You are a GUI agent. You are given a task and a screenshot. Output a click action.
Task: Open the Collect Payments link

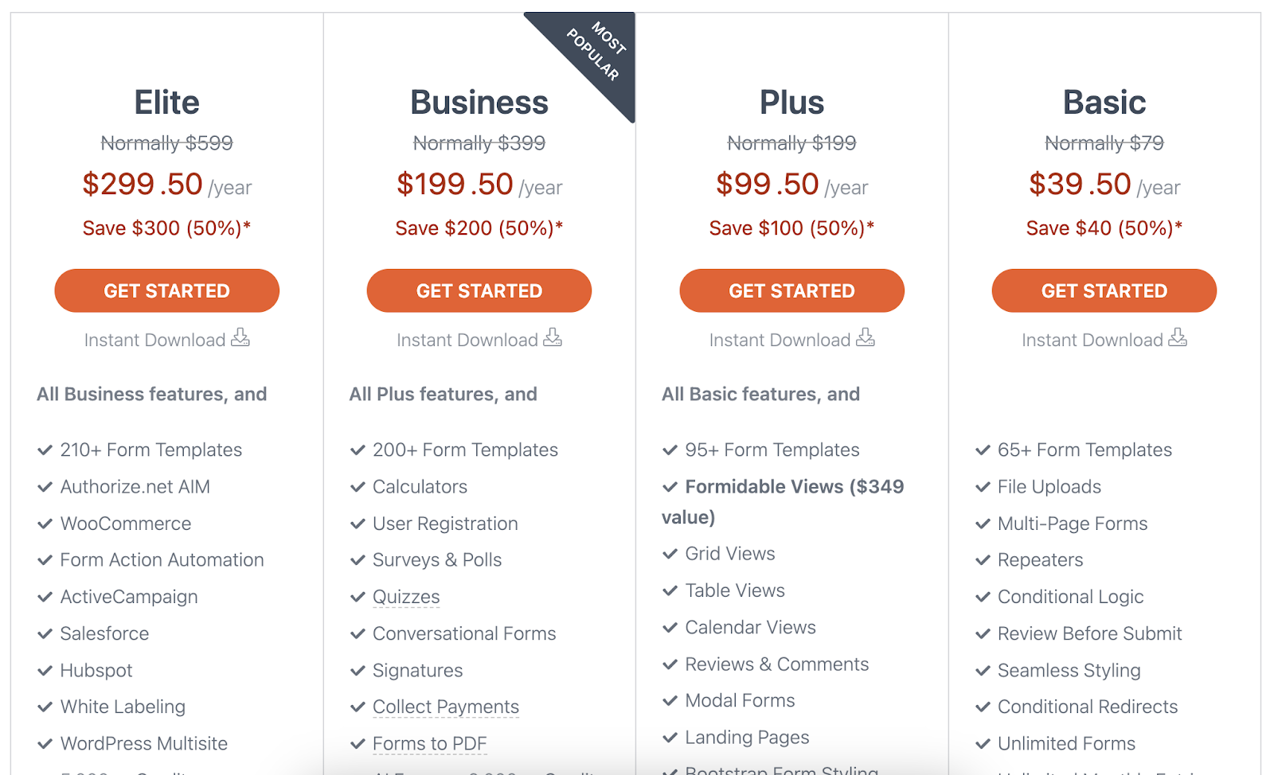point(446,707)
